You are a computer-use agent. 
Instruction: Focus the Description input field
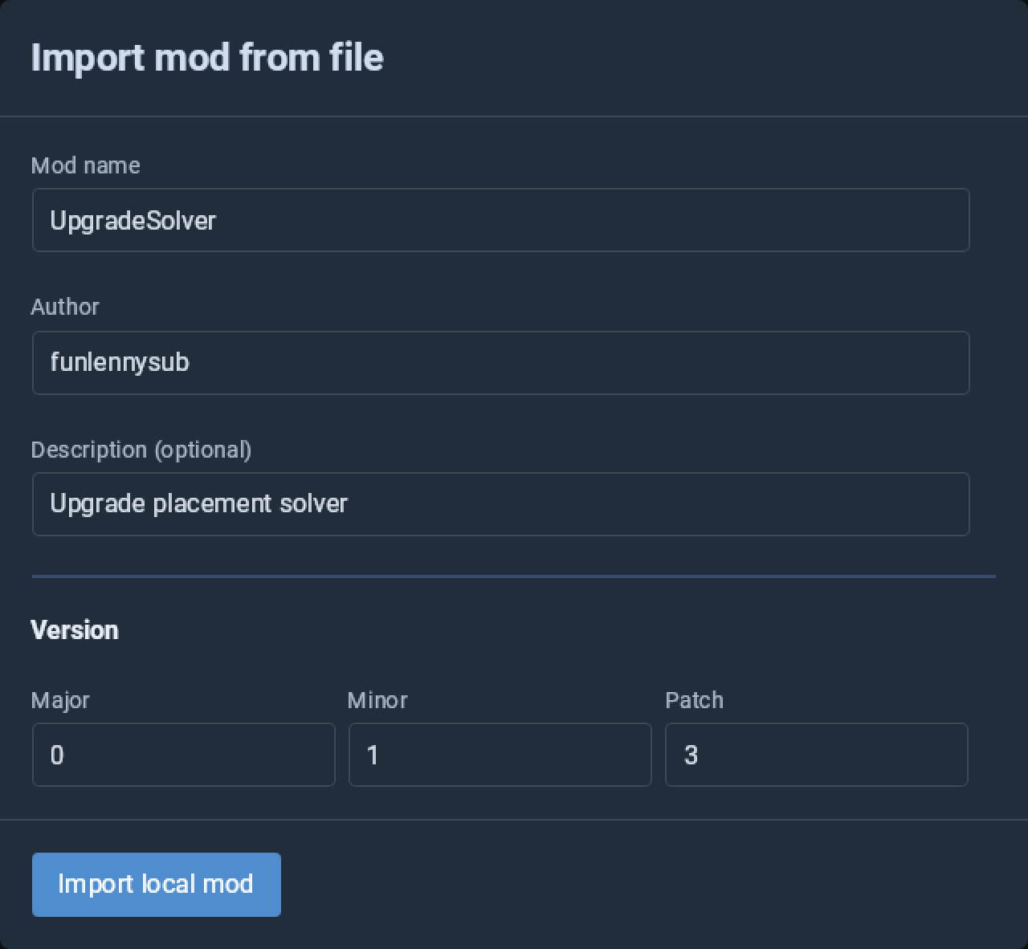pos(500,504)
